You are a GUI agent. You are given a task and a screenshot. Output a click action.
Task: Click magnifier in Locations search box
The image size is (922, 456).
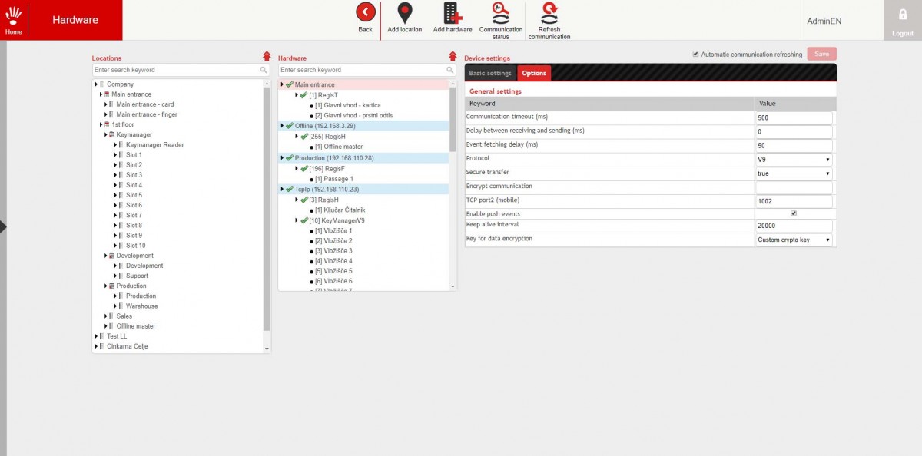coord(264,70)
